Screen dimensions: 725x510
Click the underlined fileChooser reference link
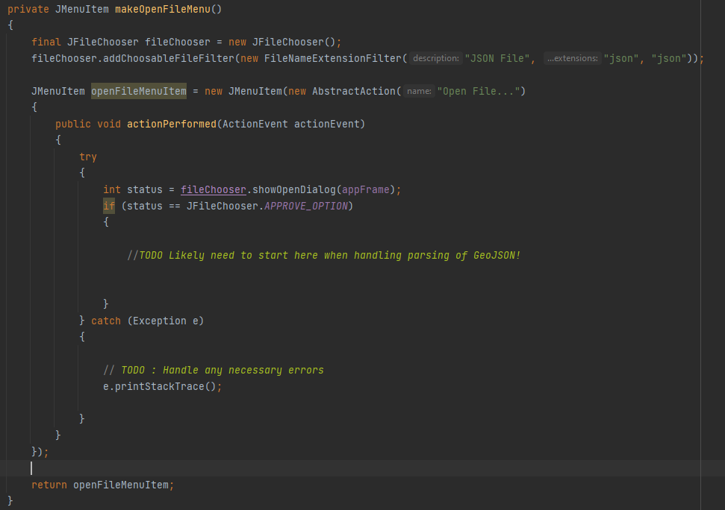point(213,189)
